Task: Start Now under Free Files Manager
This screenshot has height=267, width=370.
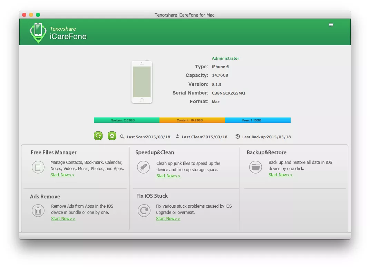Action: pyautogui.click(x=62, y=175)
